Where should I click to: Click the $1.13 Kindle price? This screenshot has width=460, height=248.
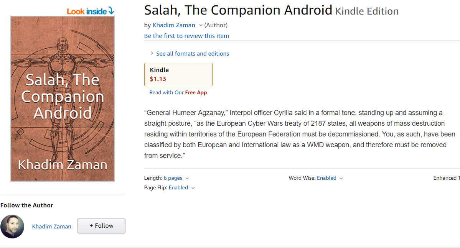point(158,79)
